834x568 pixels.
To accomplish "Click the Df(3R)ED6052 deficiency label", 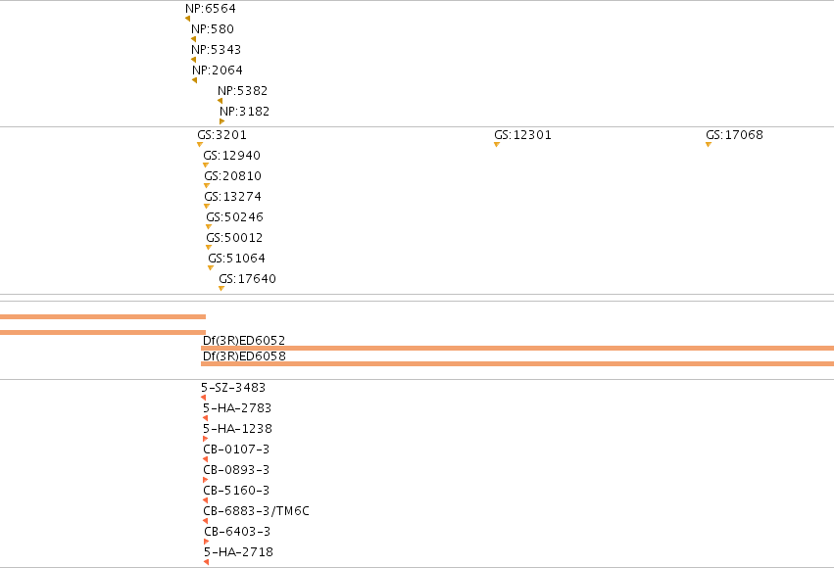I will pos(244,340).
